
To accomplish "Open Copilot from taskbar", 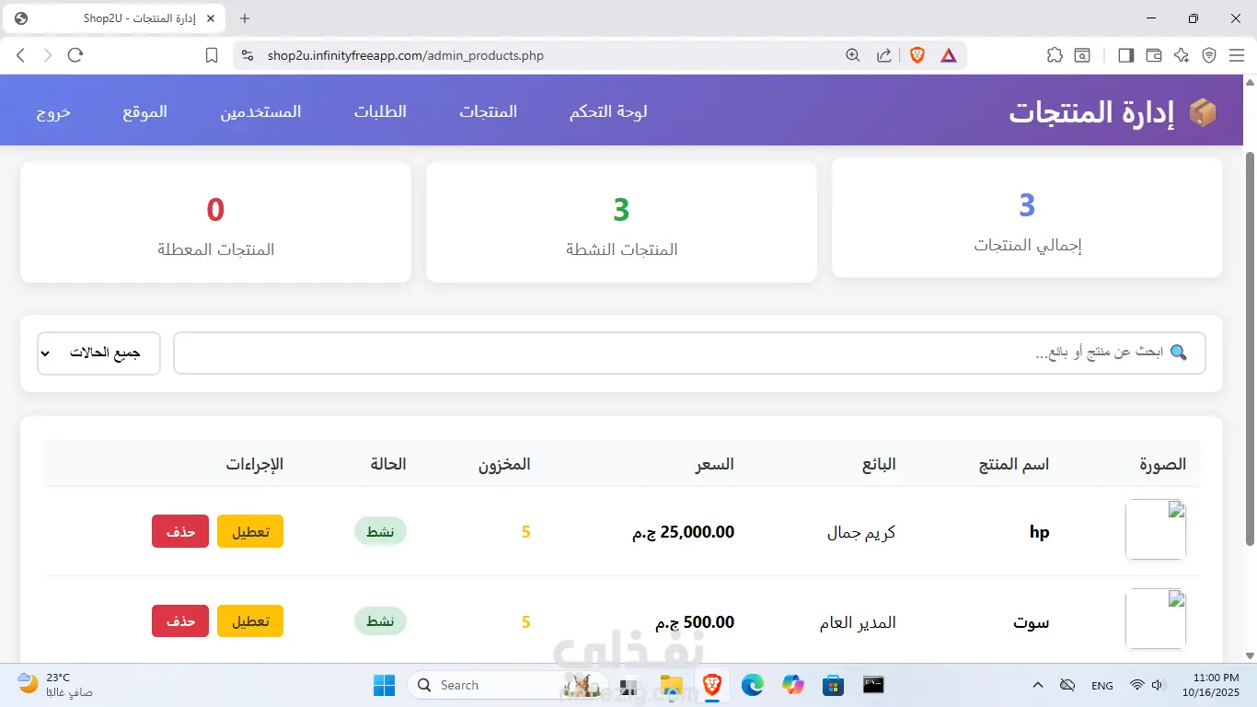I will point(793,685).
